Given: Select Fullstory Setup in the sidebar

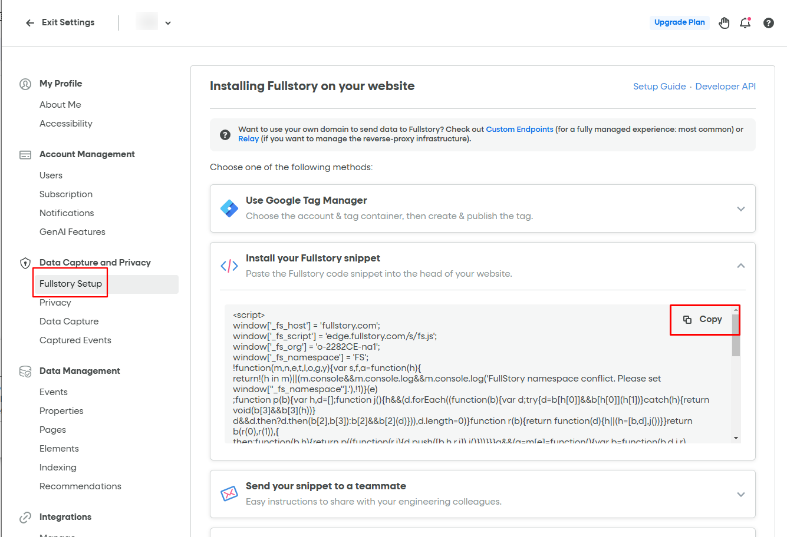Looking at the screenshot, I should (71, 284).
